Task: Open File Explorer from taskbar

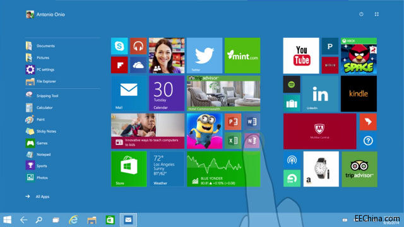Action: click(92, 220)
